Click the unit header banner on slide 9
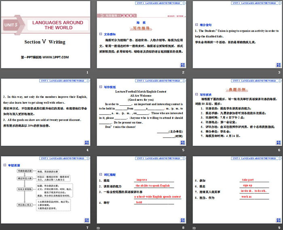283x230 pixels. coord(256,158)
